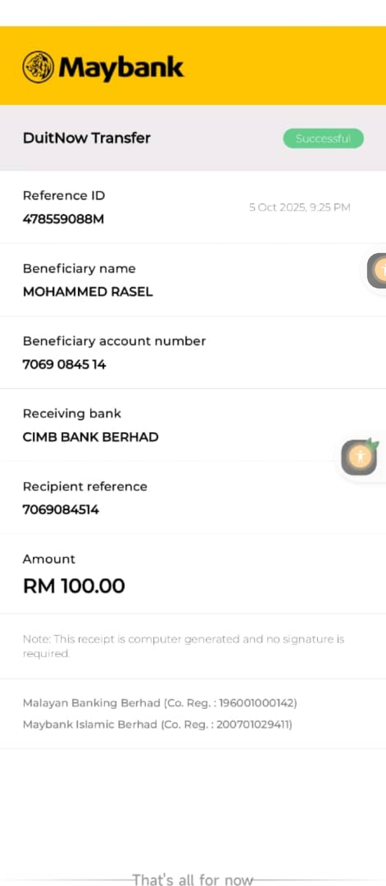Tap the Maybank tiger logo icon

pyautogui.click(x=38, y=67)
